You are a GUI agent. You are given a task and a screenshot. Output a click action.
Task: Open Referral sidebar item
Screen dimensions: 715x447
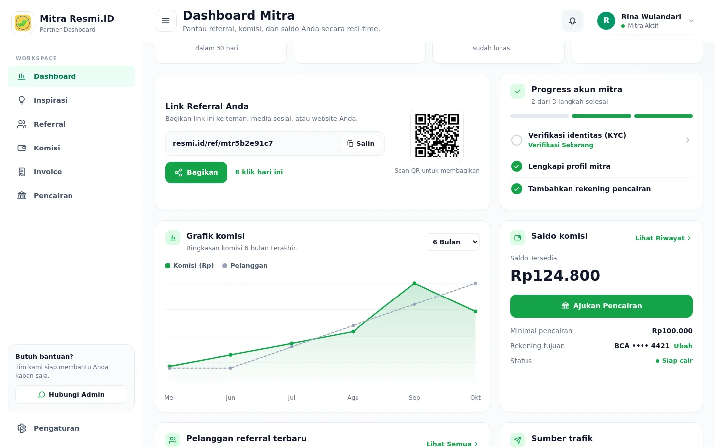[x=71, y=124]
